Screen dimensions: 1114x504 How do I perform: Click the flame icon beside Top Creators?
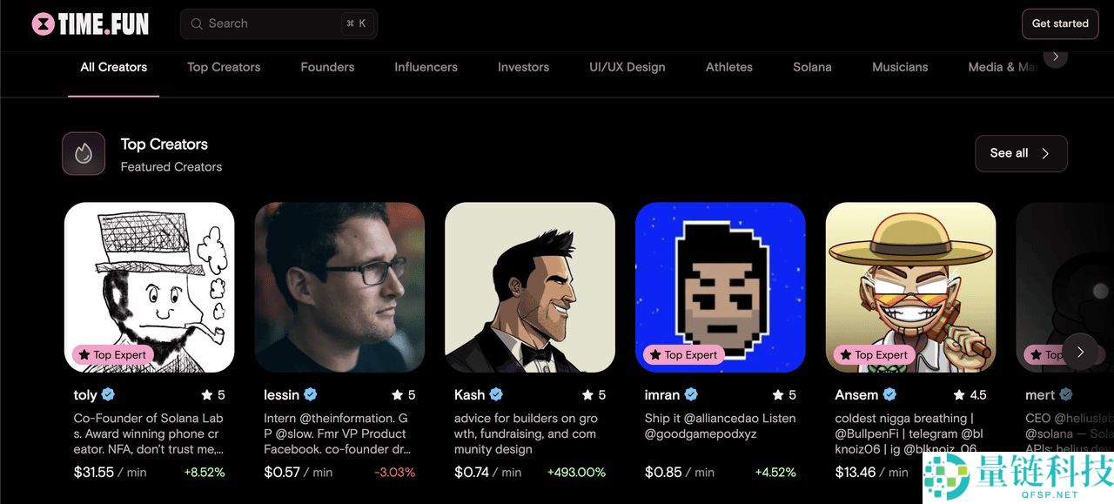point(84,154)
